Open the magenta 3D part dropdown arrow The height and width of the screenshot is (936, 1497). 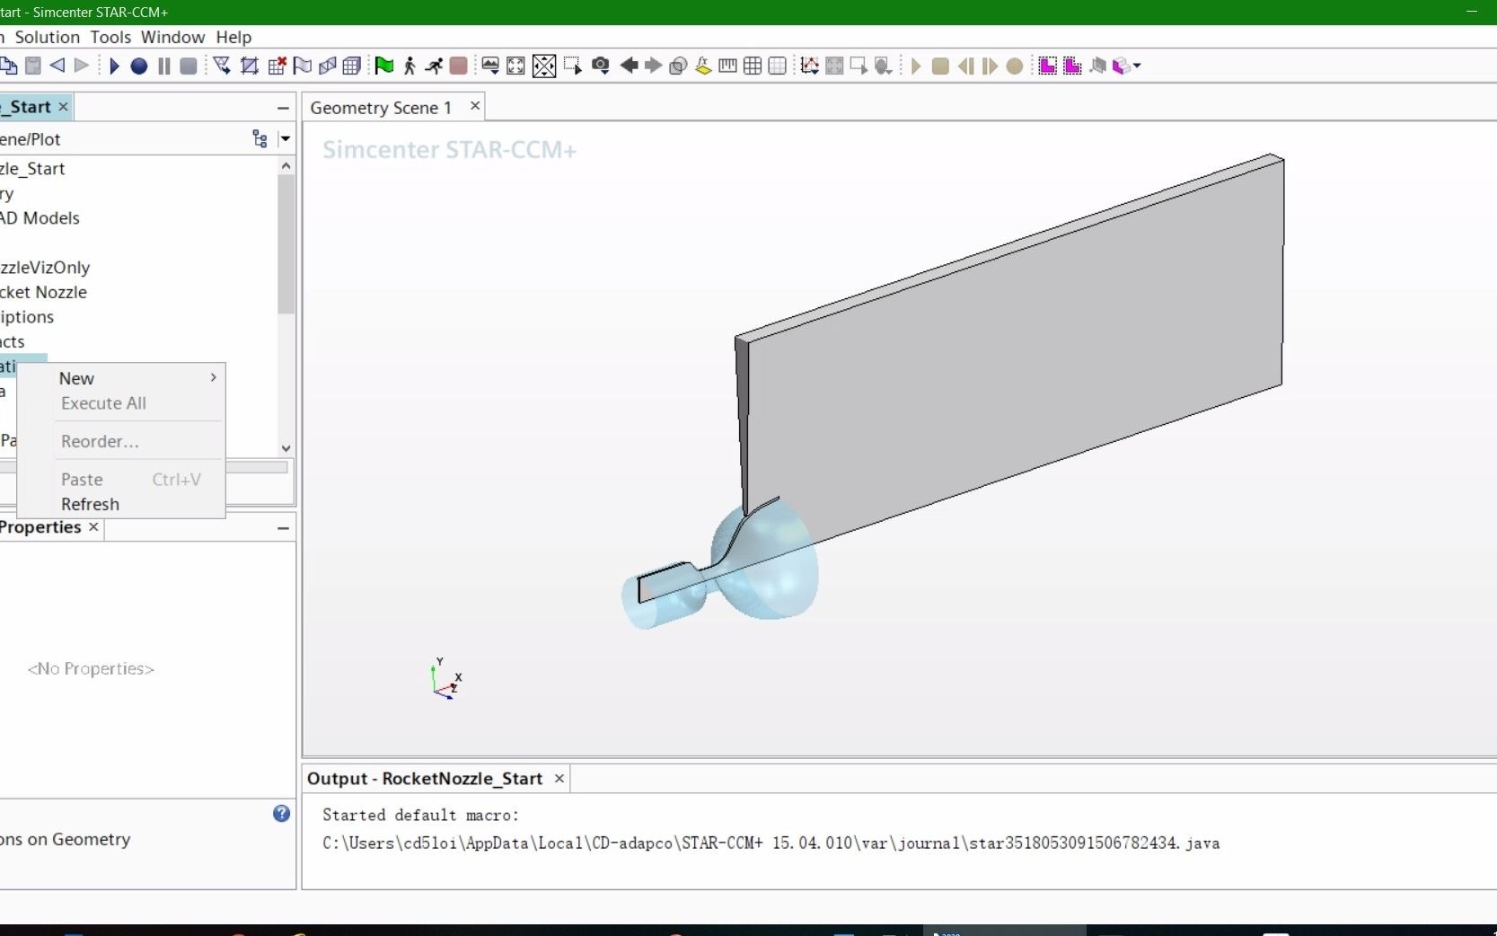(1137, 66)
